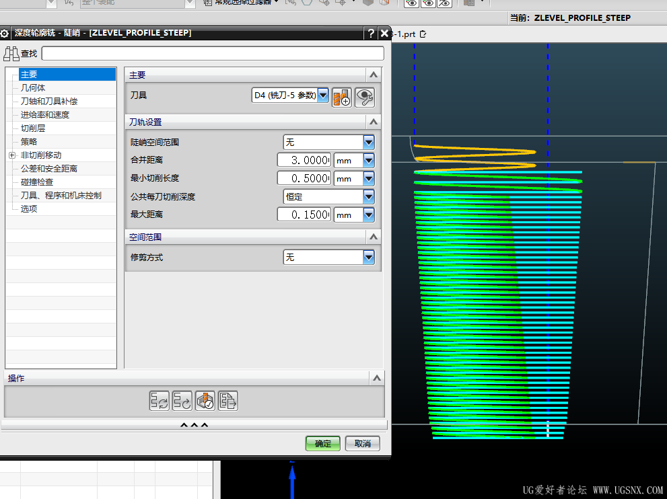667x499 pixels.
Task: Open the 刀具 D4 tool dropdown
Action: click(x=323, y=96)
